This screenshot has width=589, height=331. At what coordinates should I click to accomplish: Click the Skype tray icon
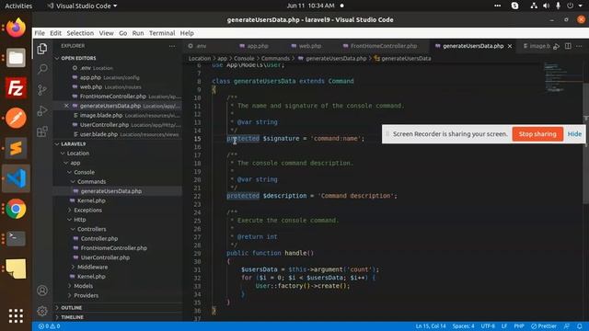pyautogui.click(x=515, y=6)
